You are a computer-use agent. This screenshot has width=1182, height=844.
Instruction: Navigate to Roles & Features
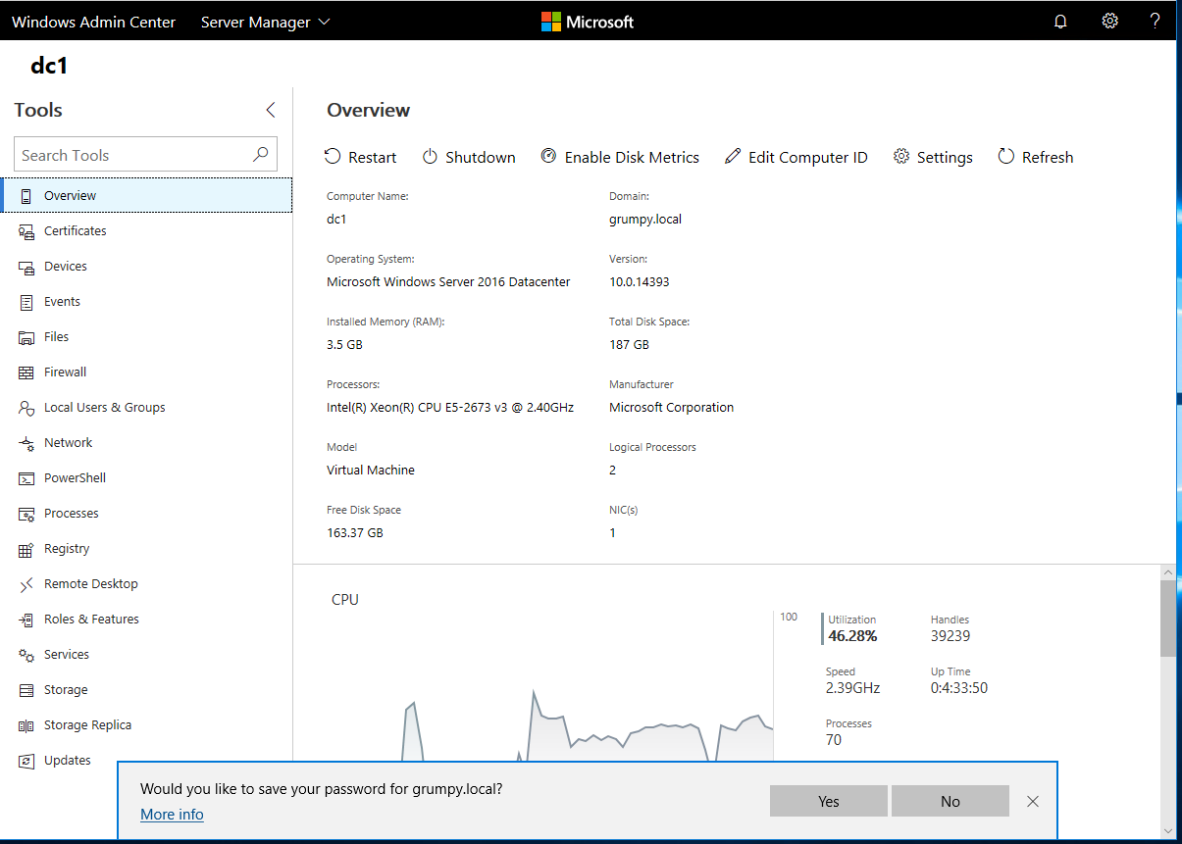pyautogui.click(x=146, y=620)
